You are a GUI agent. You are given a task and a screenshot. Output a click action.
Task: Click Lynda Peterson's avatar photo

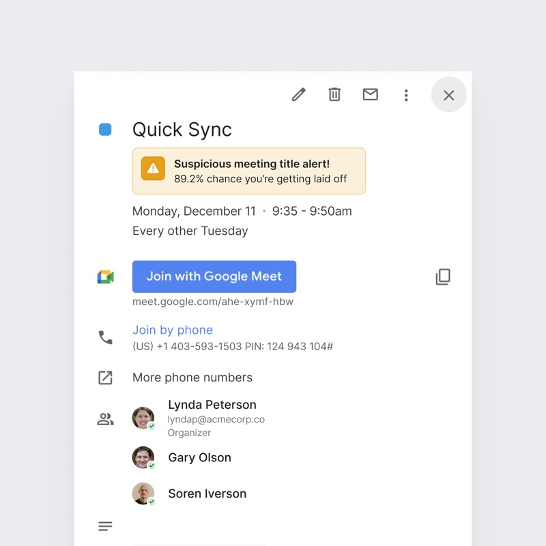click(x=143, y=418)
